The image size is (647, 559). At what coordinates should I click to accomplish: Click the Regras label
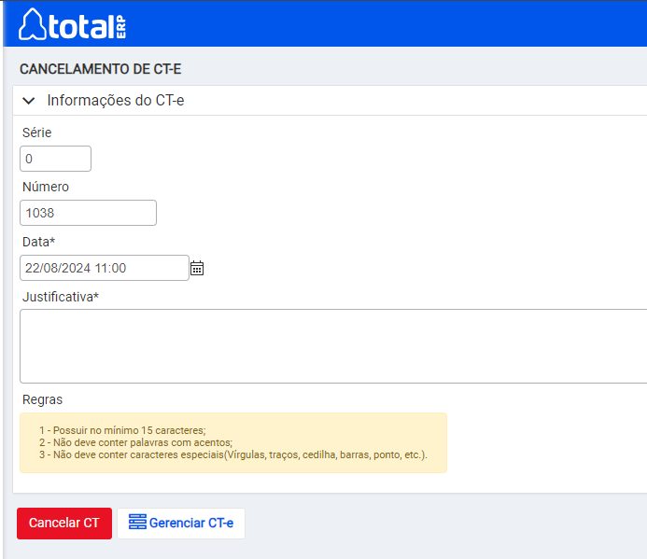tap(43, 399)
